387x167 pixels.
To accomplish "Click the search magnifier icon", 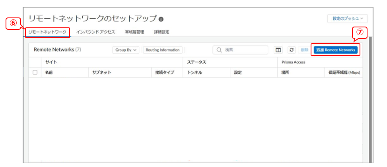I will point(219,50).
